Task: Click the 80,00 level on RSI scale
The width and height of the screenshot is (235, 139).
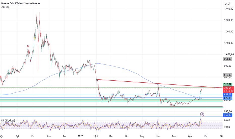Action: [x=227, y=120]
